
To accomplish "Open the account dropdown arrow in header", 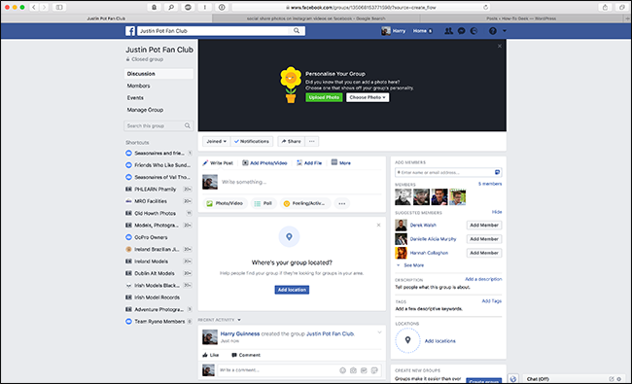I will point(505,31).
